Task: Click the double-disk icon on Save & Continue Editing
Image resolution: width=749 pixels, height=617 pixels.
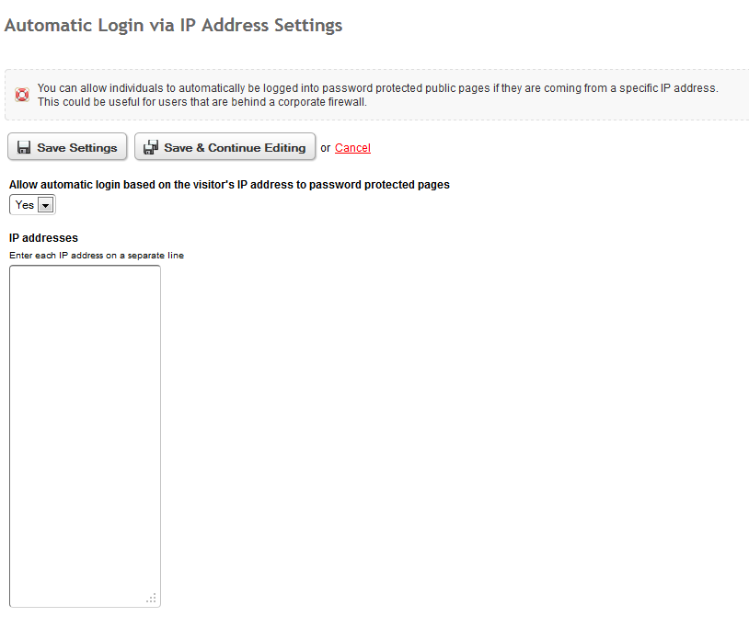Action: point(151,147)
